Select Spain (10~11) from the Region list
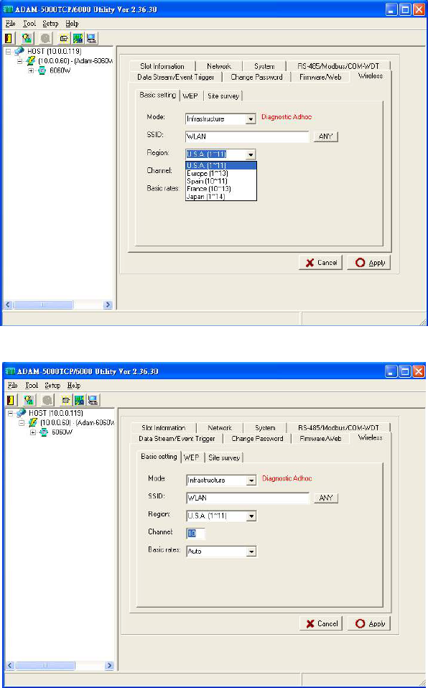 (x=220, y=181)
